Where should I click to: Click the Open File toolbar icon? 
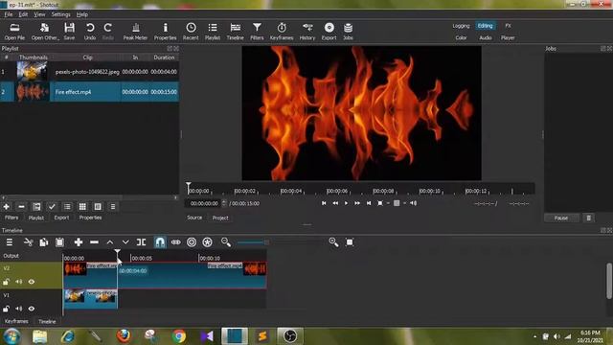[x=14, y=32]
